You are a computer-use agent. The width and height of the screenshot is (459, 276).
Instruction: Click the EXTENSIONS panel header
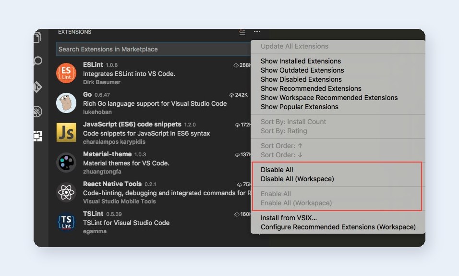point(74,32)
